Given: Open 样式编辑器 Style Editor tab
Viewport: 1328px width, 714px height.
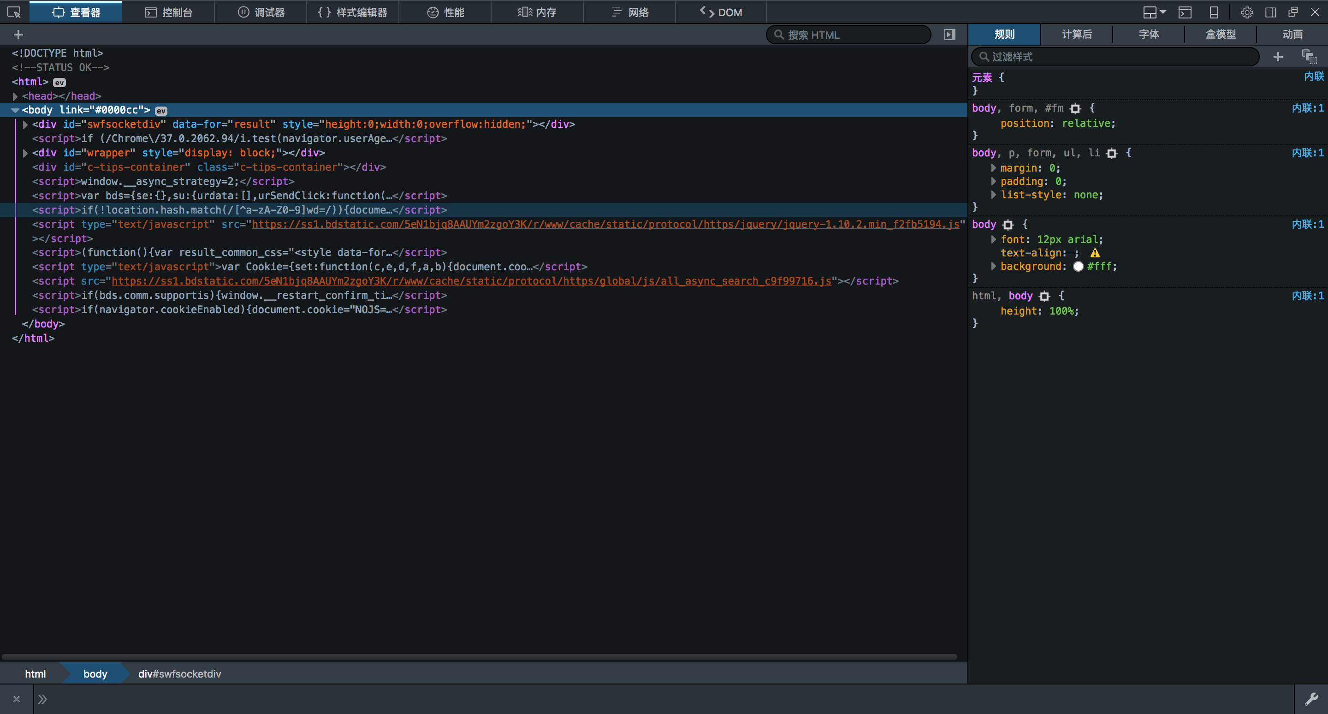Looking at the screenshot, I should 353,12.
